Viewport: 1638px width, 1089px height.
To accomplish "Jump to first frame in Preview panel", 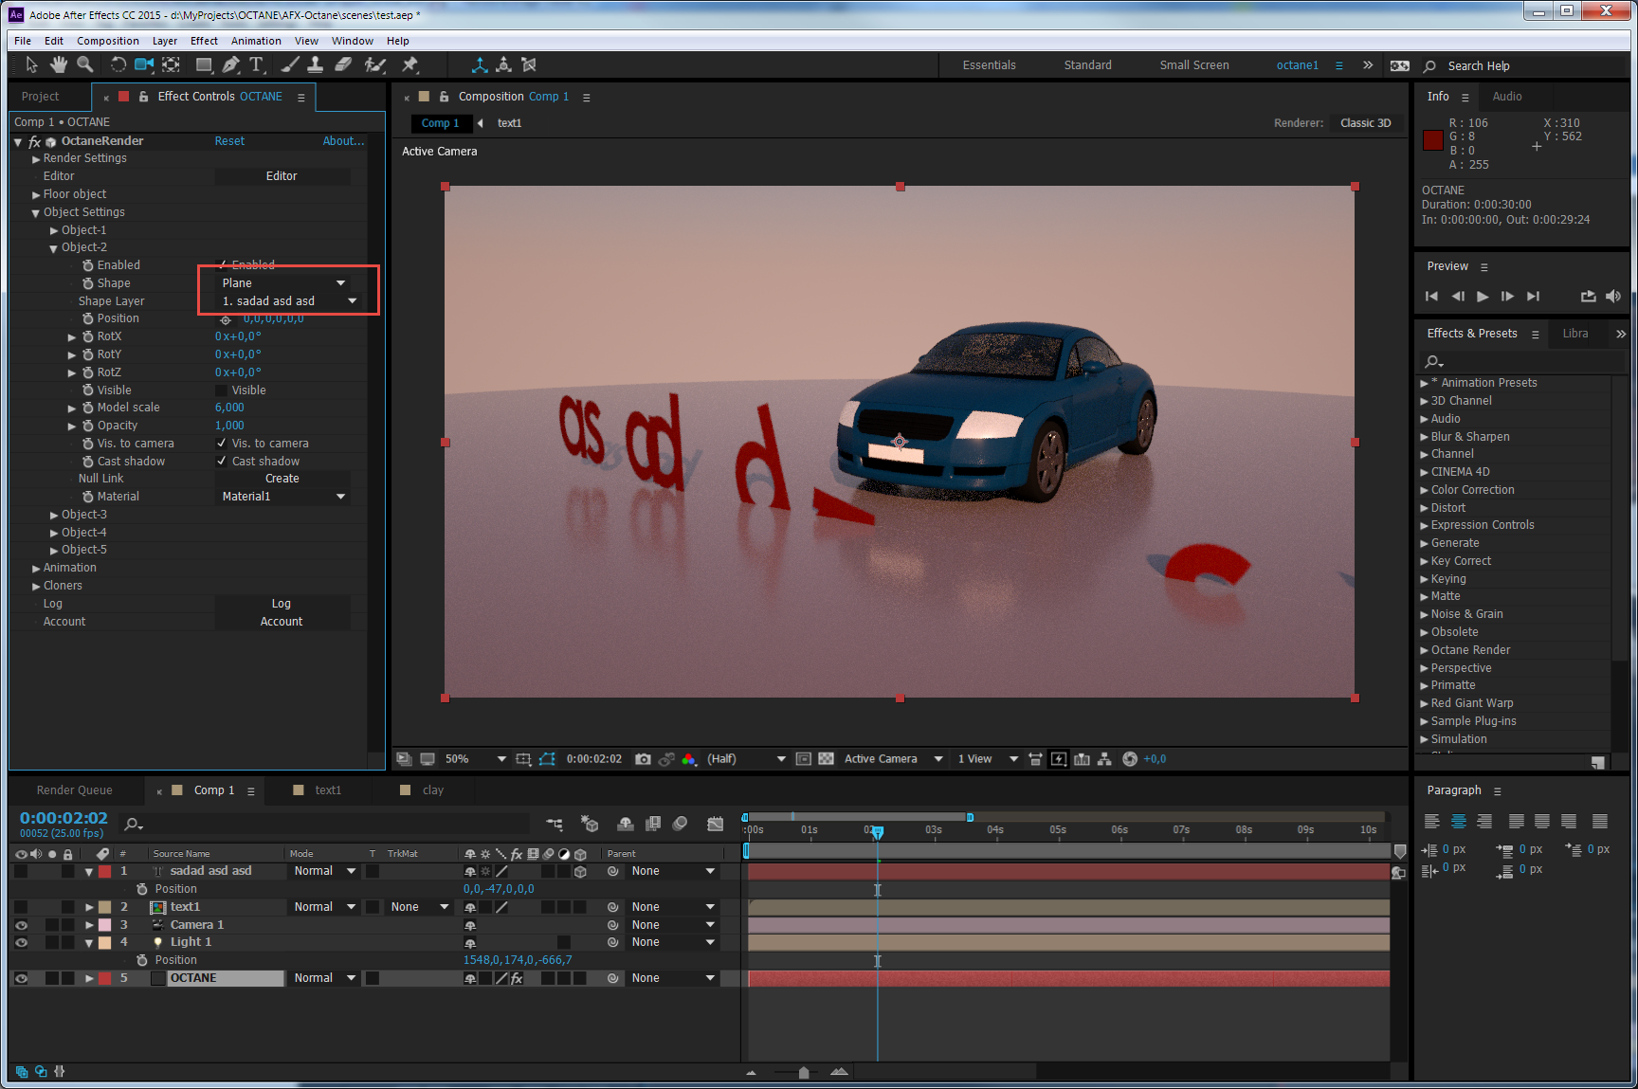I will 1431,297.
